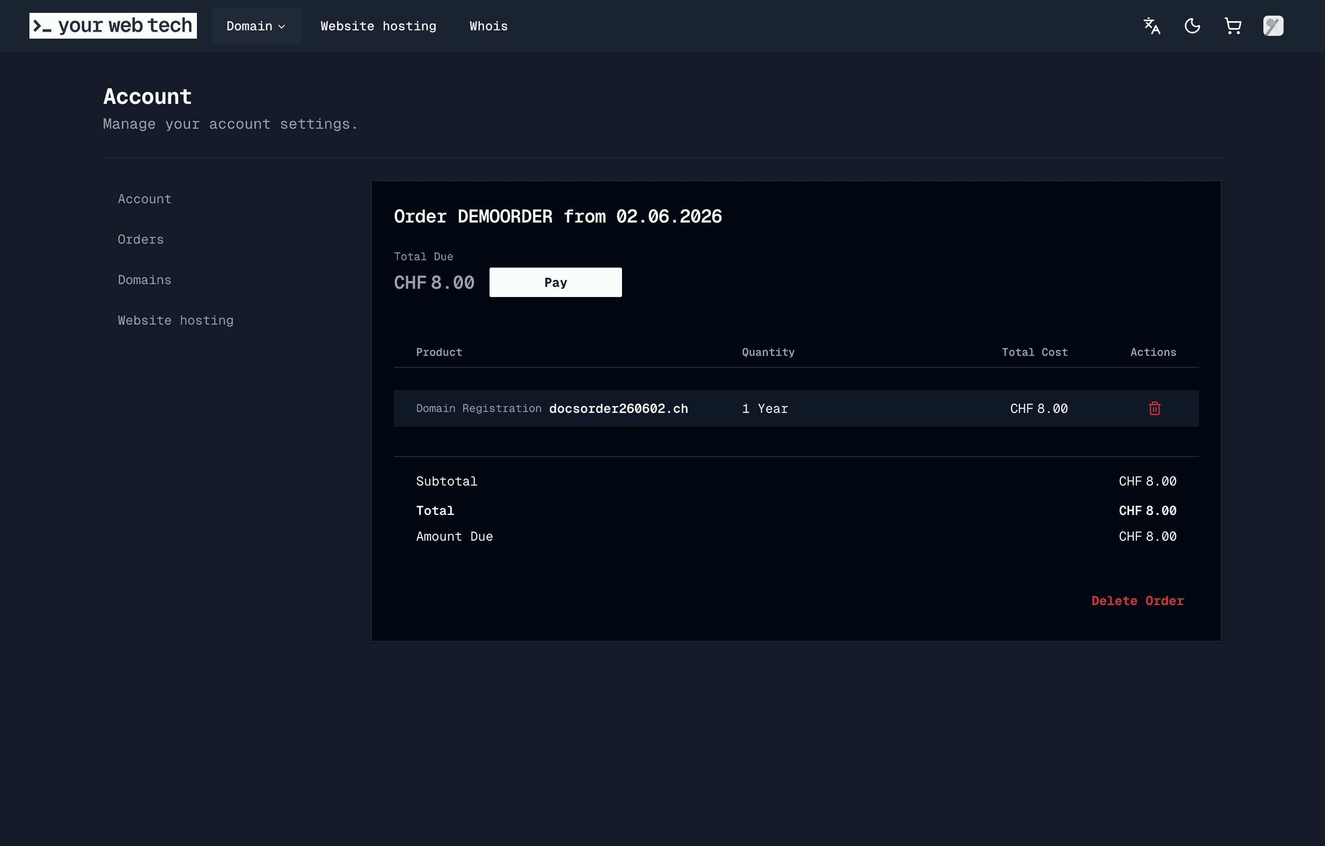
Task: Click the Total Due label
Action: coord(424,257)
